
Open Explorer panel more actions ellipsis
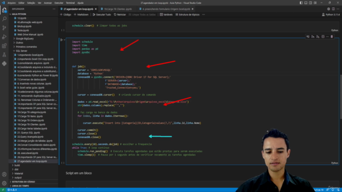(54, 9)
